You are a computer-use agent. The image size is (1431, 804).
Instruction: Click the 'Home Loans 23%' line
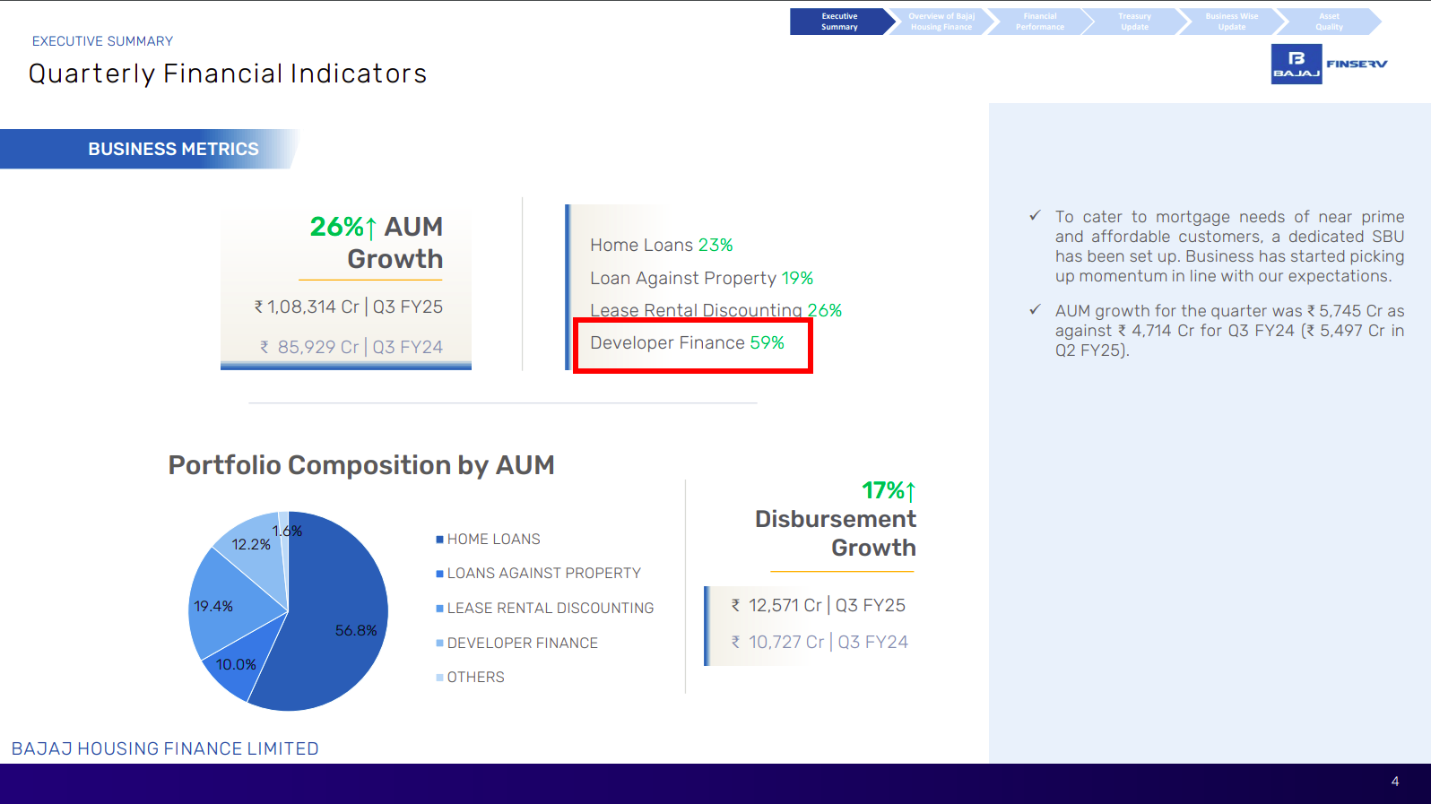coord(662,246)
